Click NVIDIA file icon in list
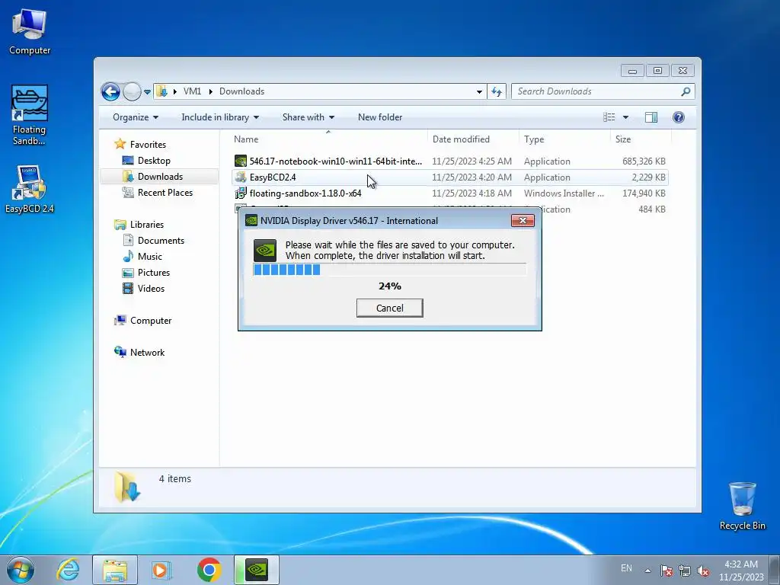The image size is (780, 585). pyautogui.click(x=241, y=161)
